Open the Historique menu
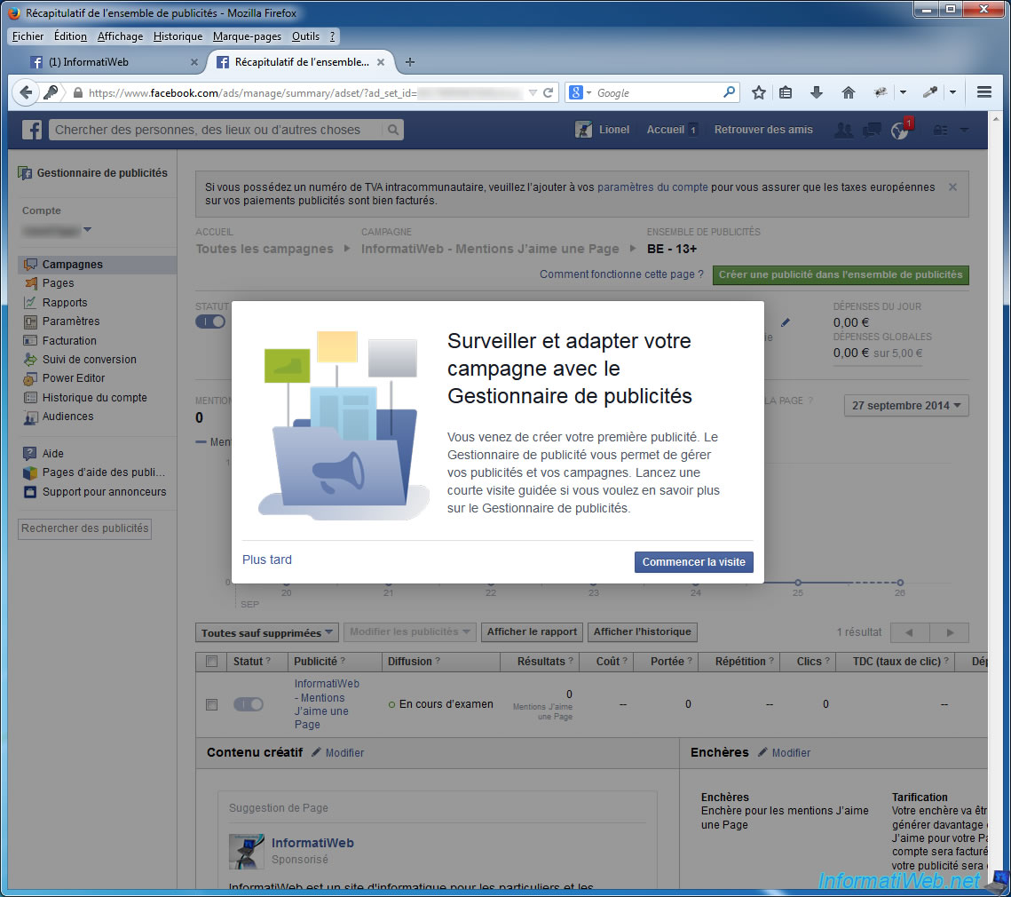The image size is (1011, 897). (178, 36)
